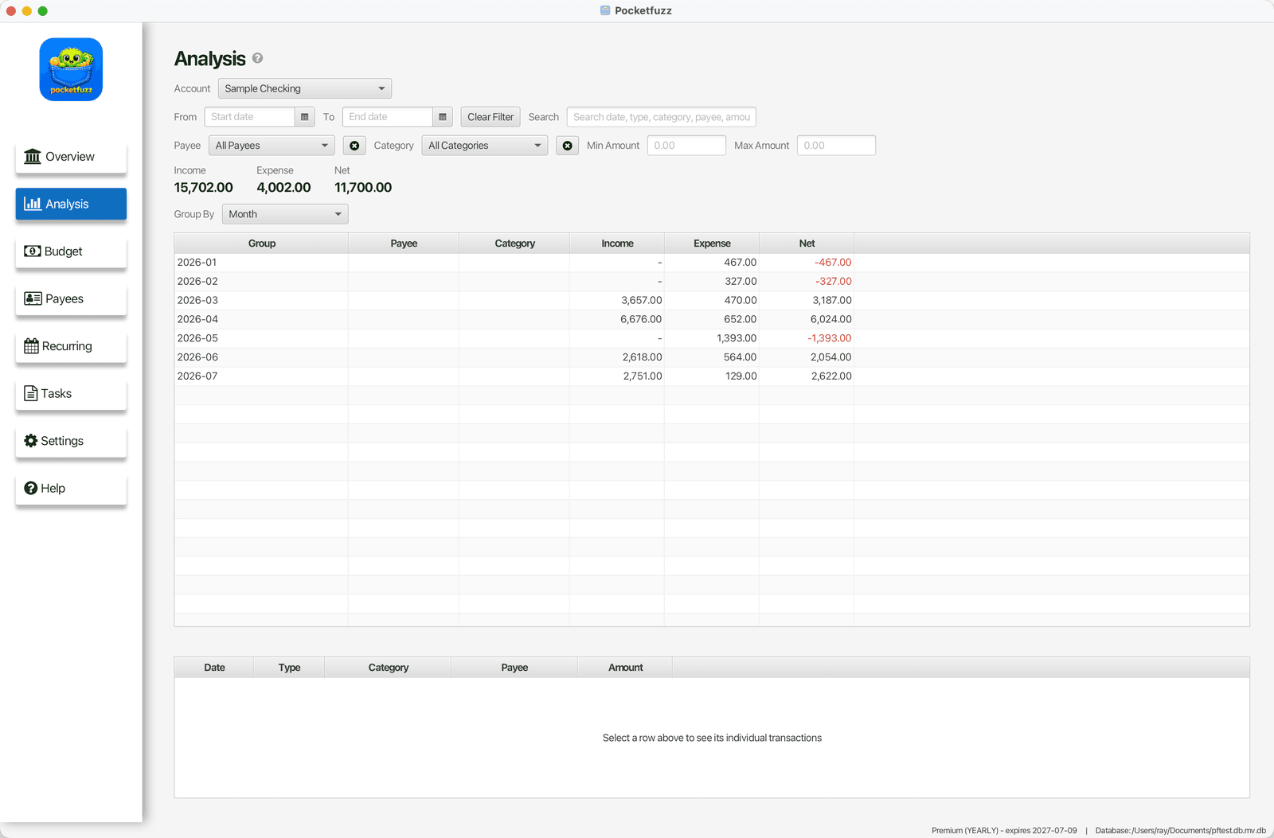Open Recurring transactions page
The width and height of the screenshot is (1274, 838).
pyautogui.click(x=71, y=346)
